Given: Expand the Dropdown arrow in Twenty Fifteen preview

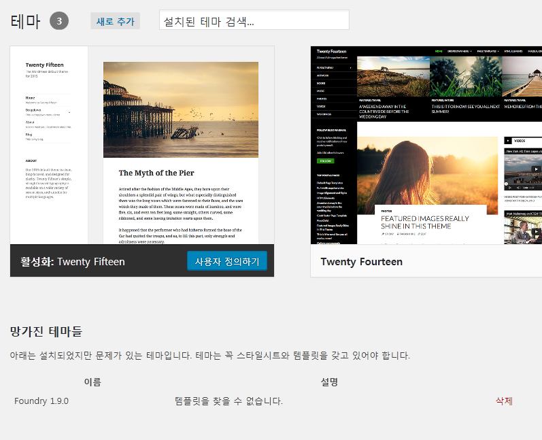Looking at the screenshot, I should pyautogui.click(x=69, y=112).
